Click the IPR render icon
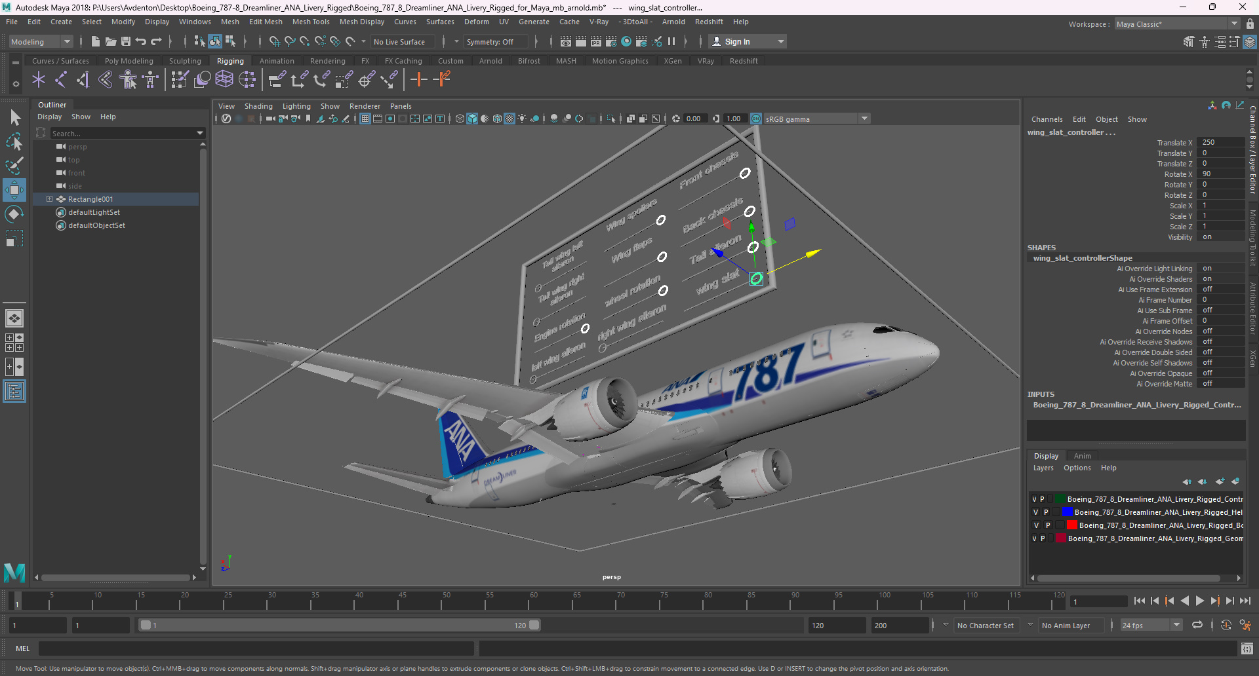This screenshot has width=1259, height=676. pyautogui.click(x=596, y=41)
